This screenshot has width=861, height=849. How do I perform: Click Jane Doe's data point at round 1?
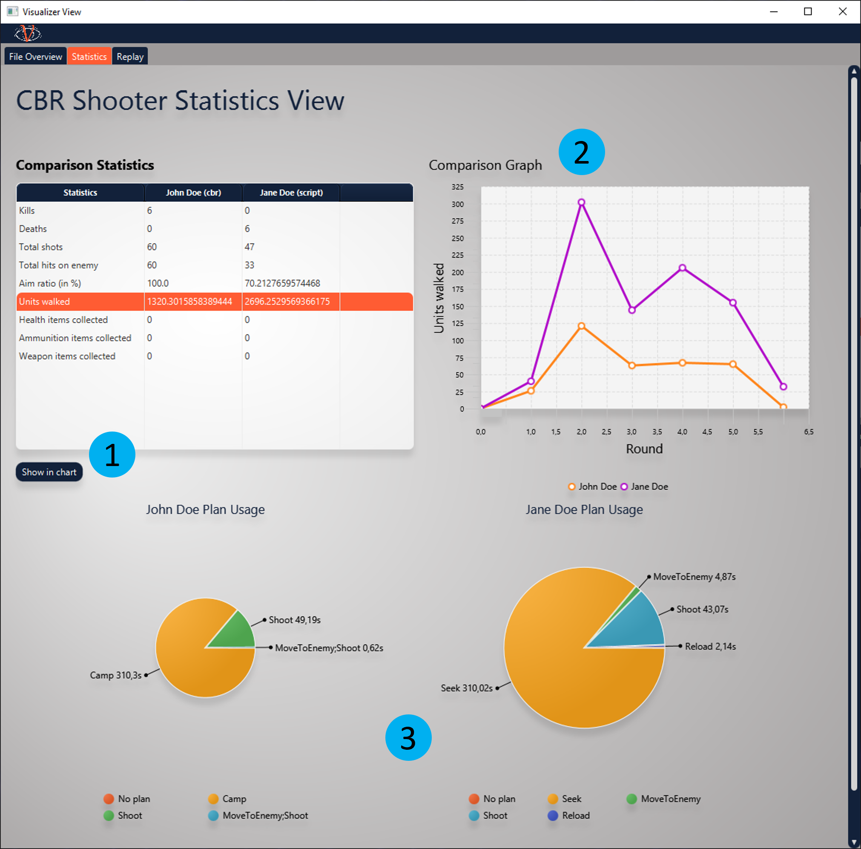click(x=531, y=381)
